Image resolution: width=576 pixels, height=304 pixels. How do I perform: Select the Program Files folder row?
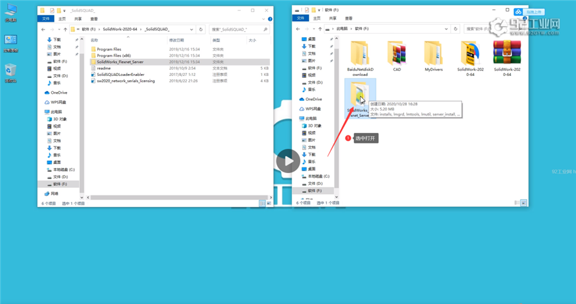click(x=180, y=49)
